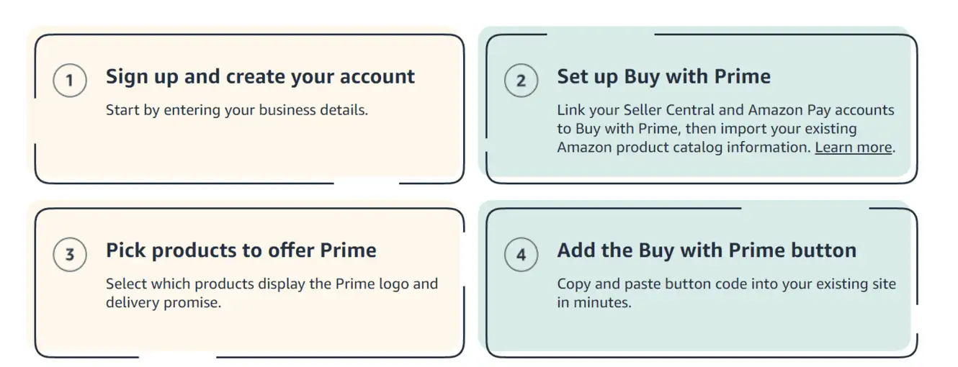The height and width of the screenshot is (367, 958).
Task: Click empty space below text in step 1 card
Action: [249, 151]
